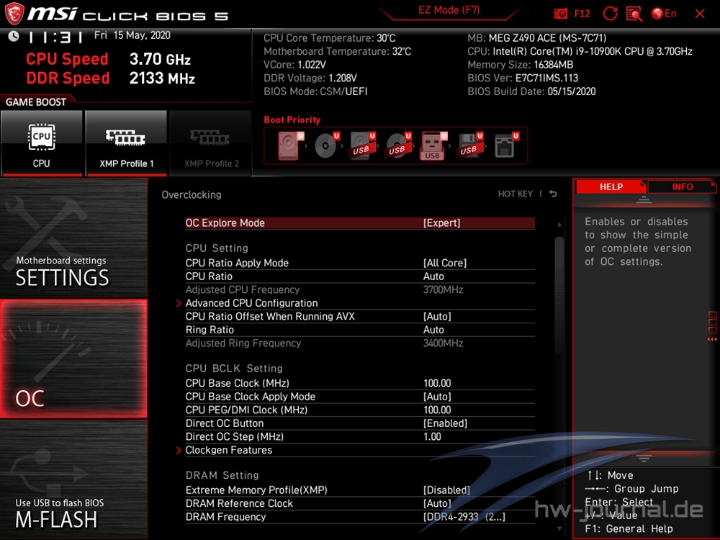The height and width of the screenshot is (540, 720).
Task: Switch to the HELP tab
Action: pyautogui.click(x=611, y=186)
